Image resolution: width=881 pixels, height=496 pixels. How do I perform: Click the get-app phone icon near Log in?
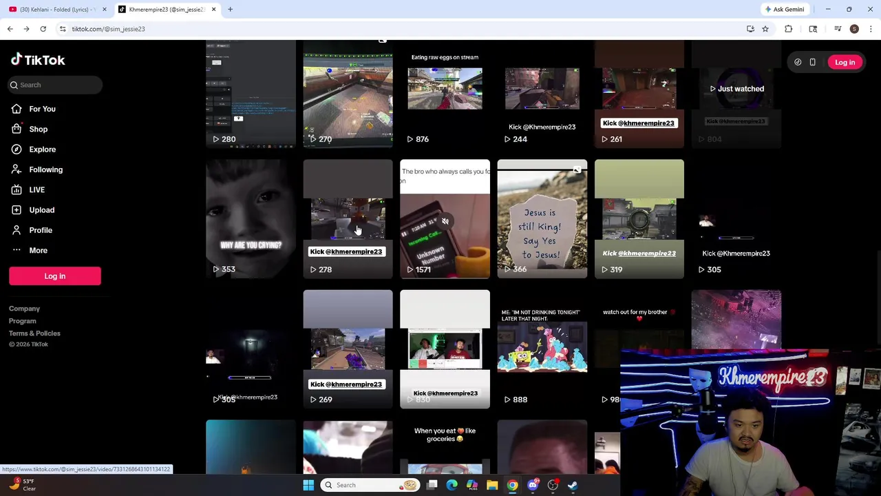click(x=812, y=62)
